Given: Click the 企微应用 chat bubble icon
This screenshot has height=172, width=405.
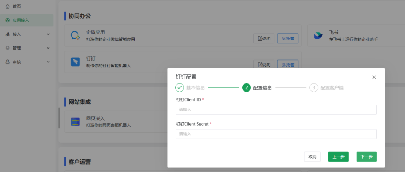Looking at the screenshot, I should click(x=75, y=36).
